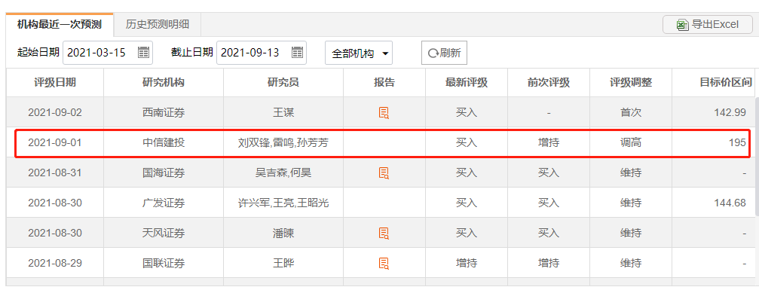Click researchers 吴吉森,何昊
The height and width of the screenshot is (290, 759).
click(283, 172)
